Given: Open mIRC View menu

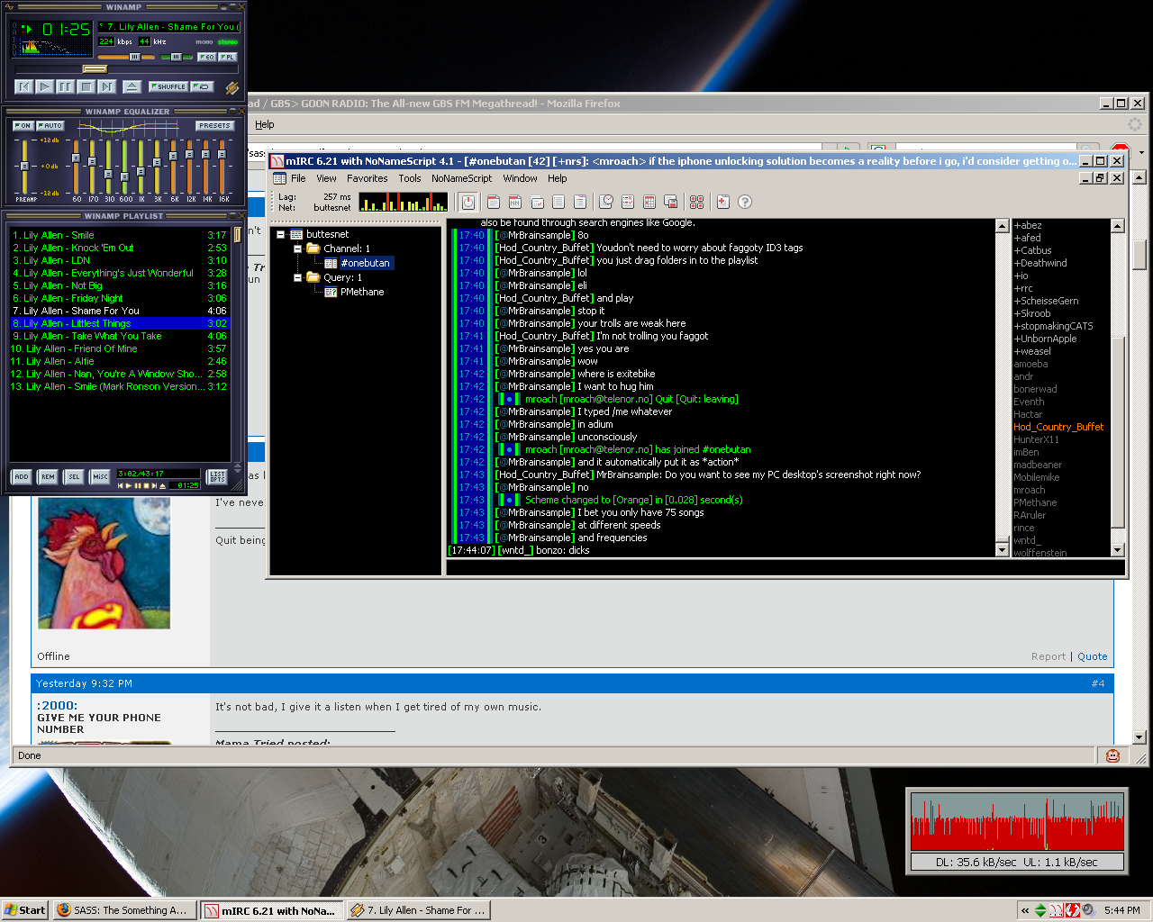Looking at the screenshot, I should tap(326, 178).
